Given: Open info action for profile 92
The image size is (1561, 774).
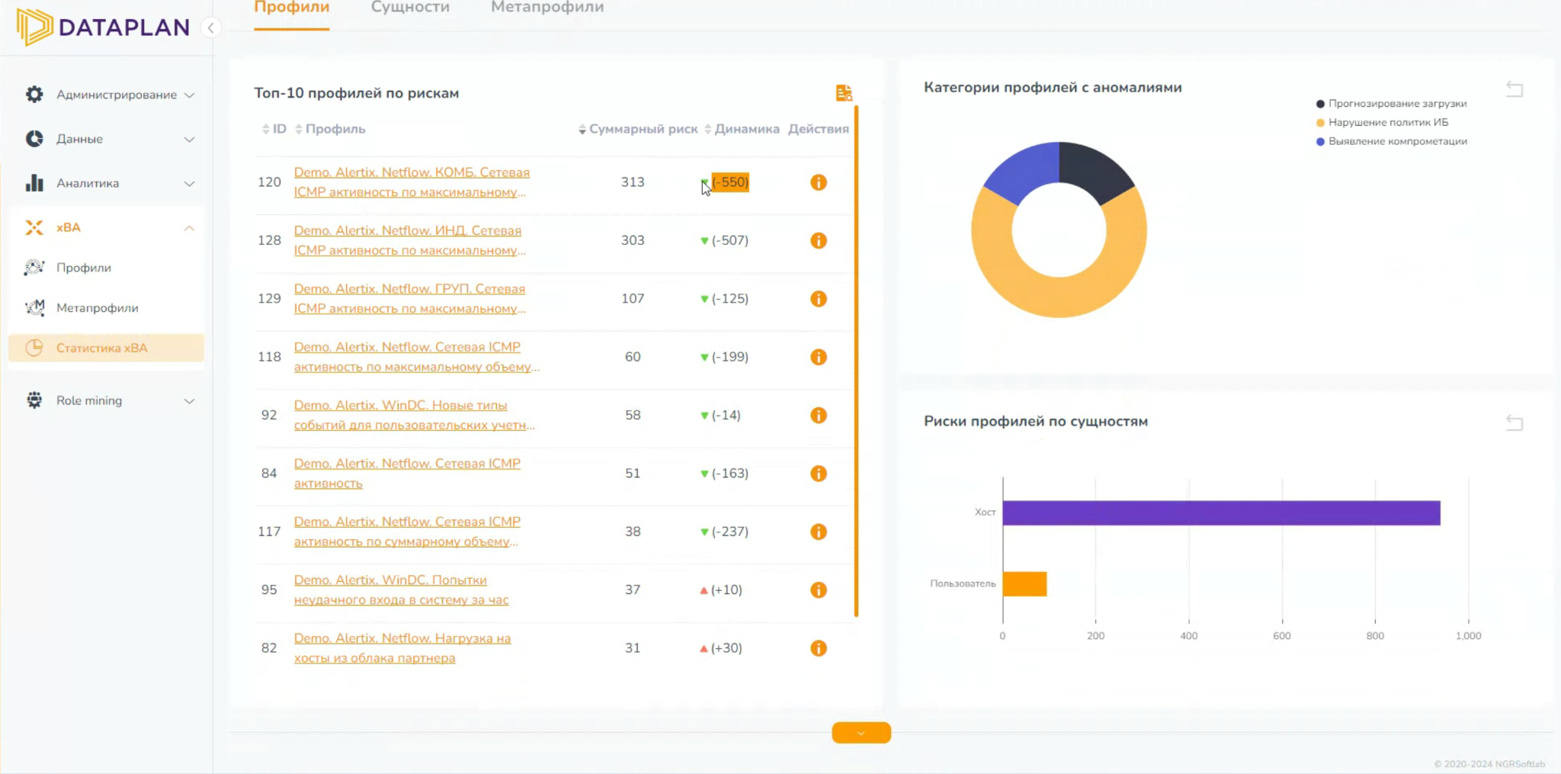Looking at the screenshot, I should click(819, 416).
